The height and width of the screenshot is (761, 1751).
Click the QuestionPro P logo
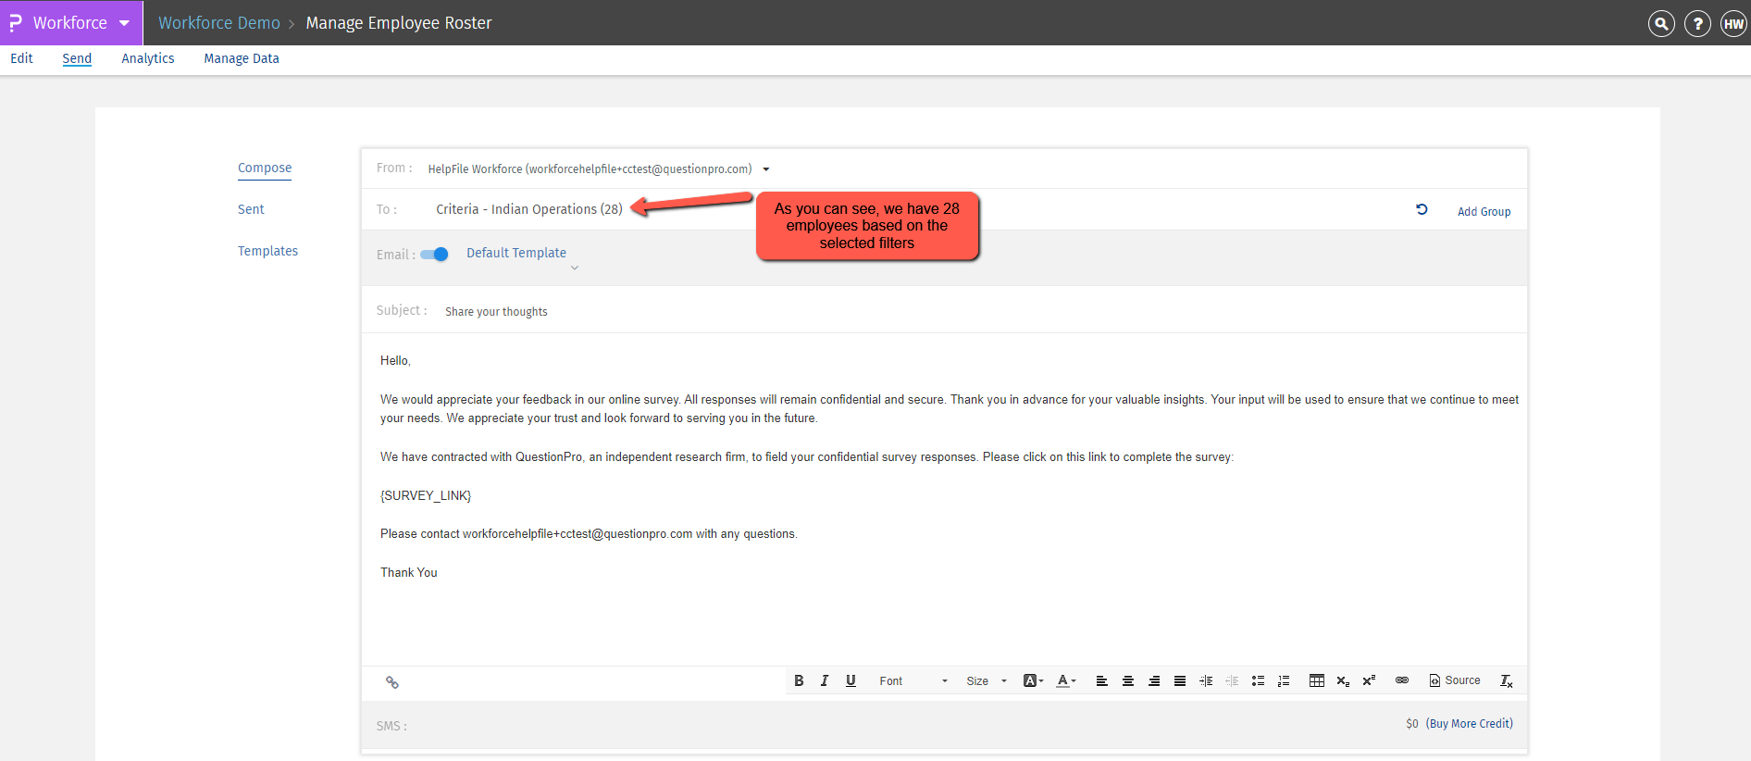(x=16, y=22)
